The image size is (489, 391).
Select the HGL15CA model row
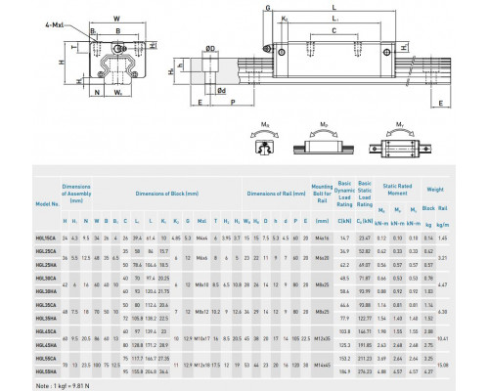[243, 239]
